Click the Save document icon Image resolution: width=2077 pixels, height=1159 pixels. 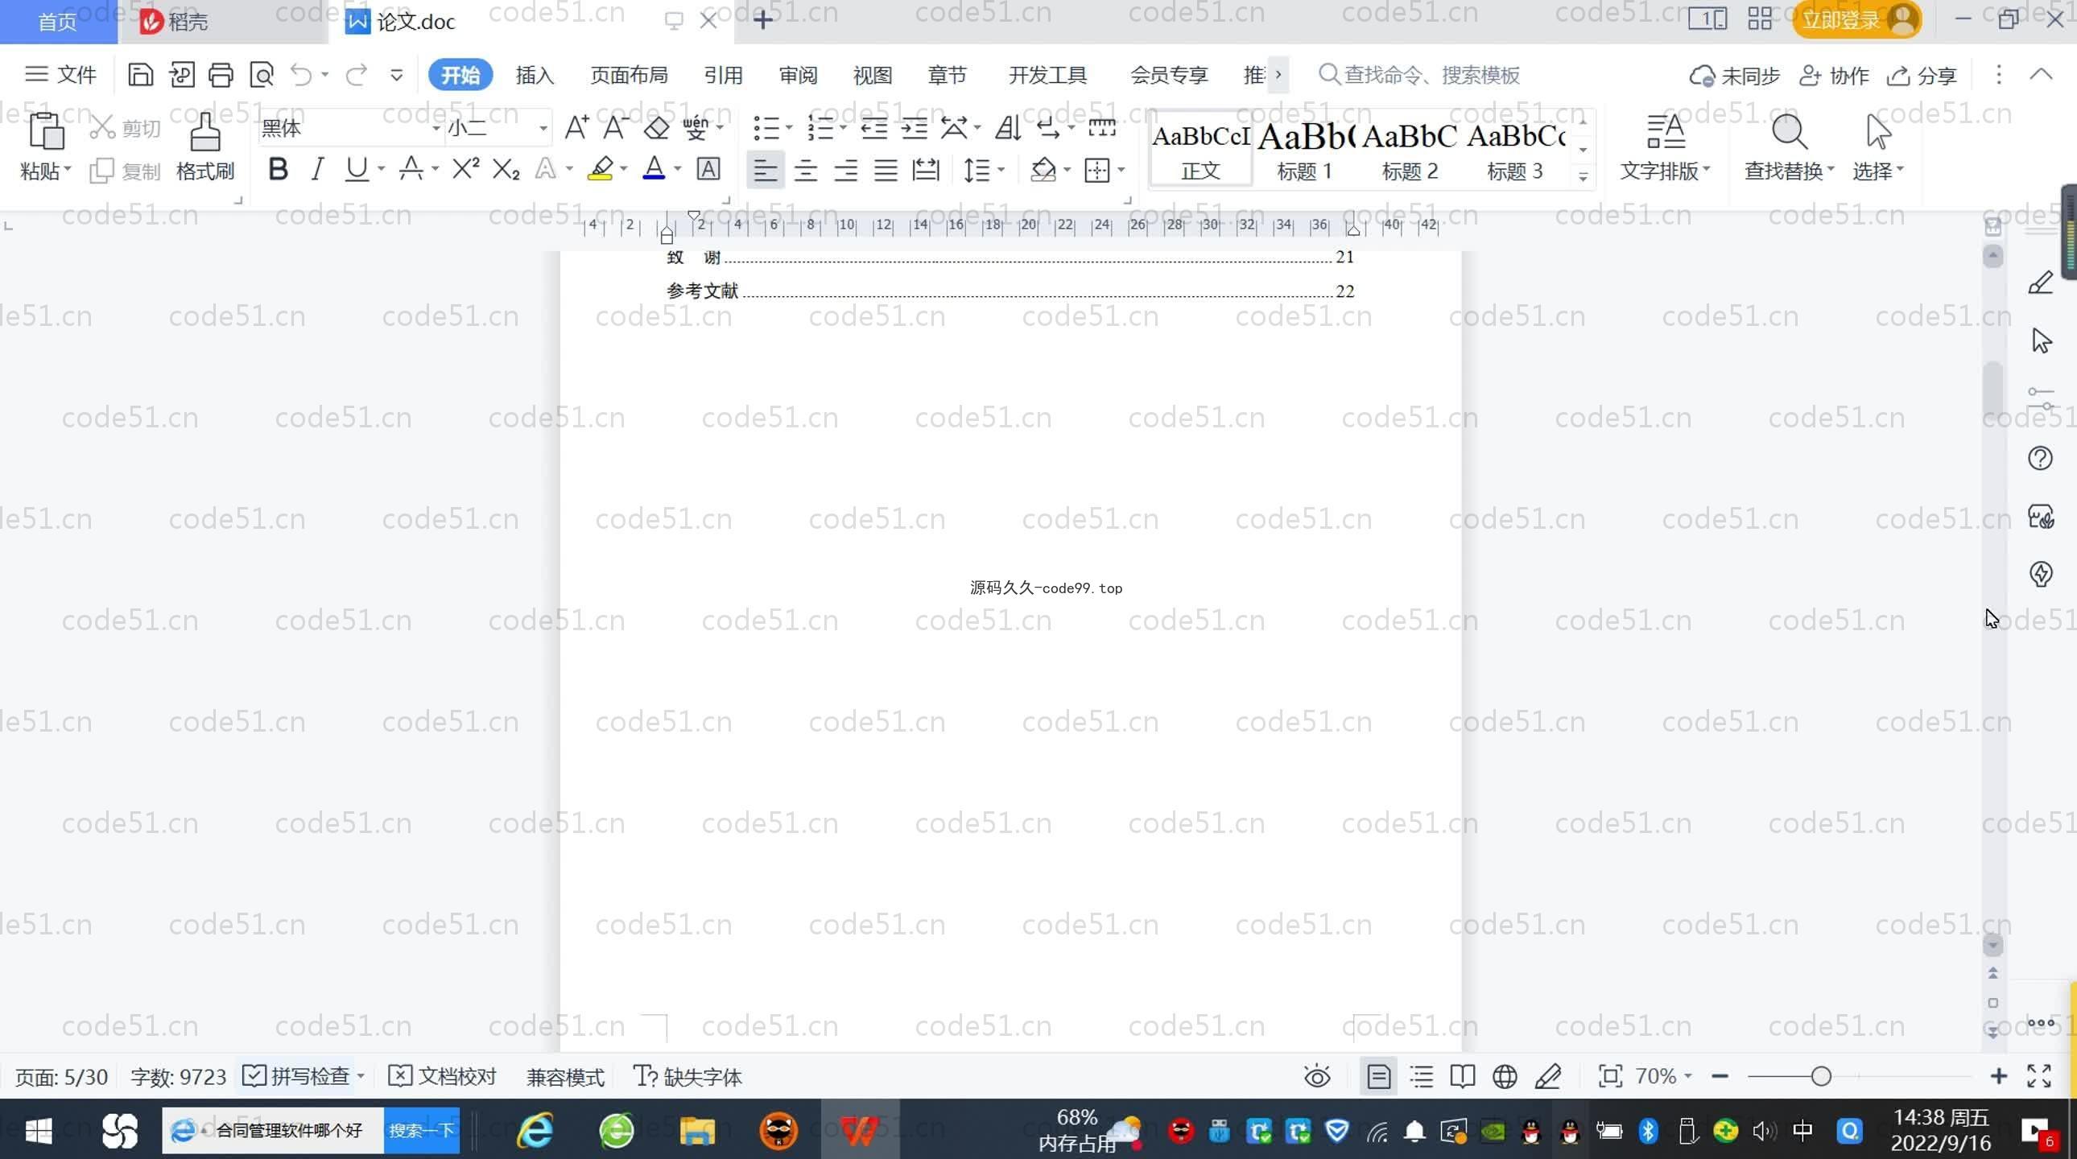pos(140,75)
